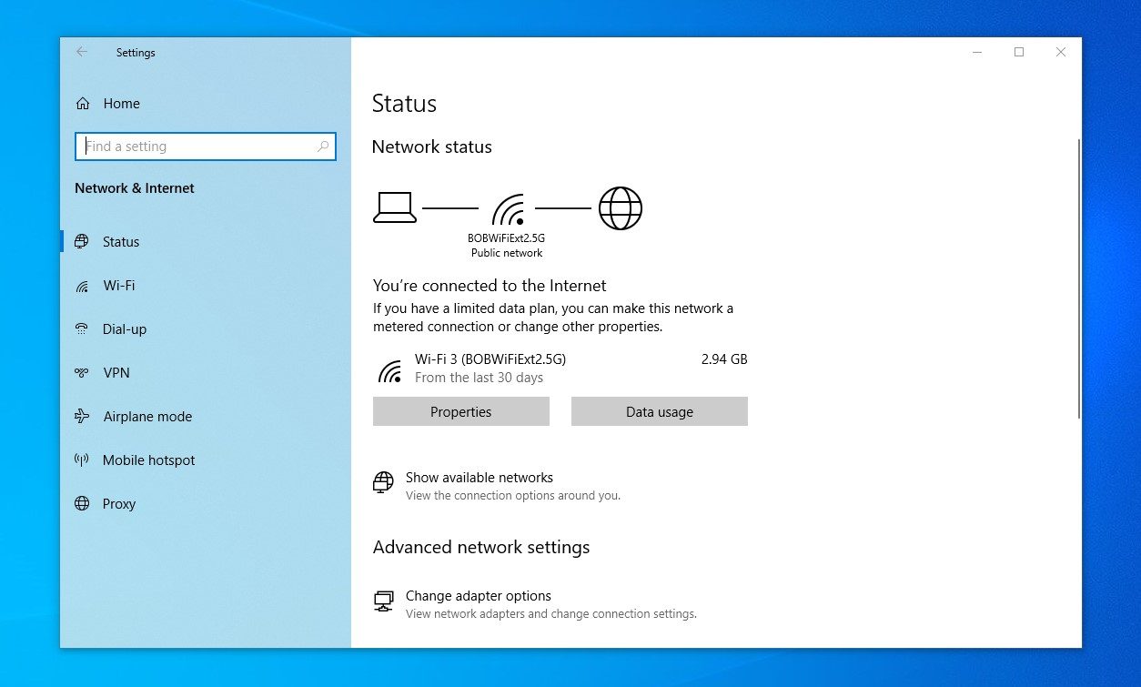Click the Show available networks icon
This screenshot has width=1141, height=687.
pyautogui.click(x=384, y=482)
